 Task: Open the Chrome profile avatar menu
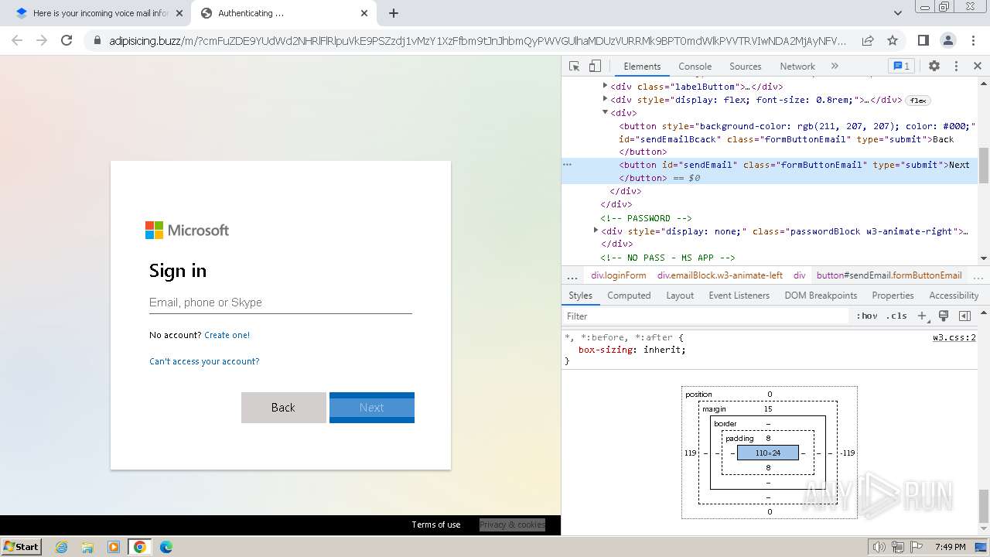(x=947, y=40)
